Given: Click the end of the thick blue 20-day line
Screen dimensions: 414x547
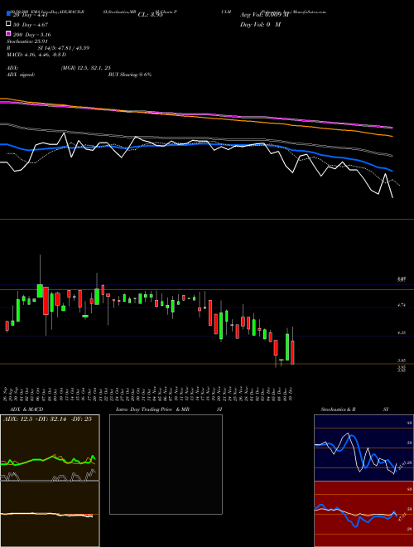Looking at the screenshot, I should 392,171.
